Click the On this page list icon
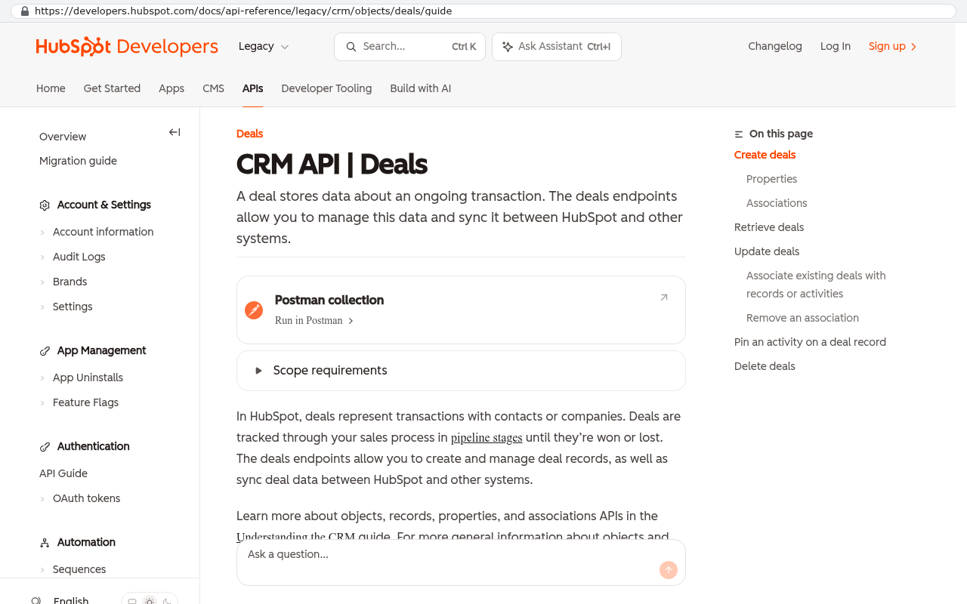Viewport: 967px width, 604px height. click(739, 134)
